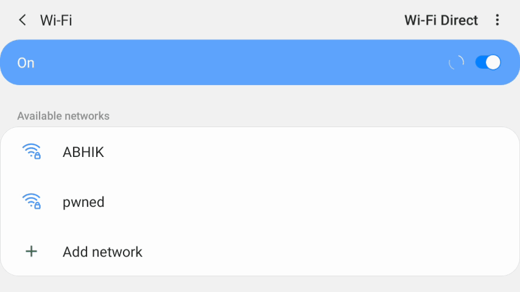
Task: Click the lock badge on ABHIK's signal icon
Action: tap(37, 156)
